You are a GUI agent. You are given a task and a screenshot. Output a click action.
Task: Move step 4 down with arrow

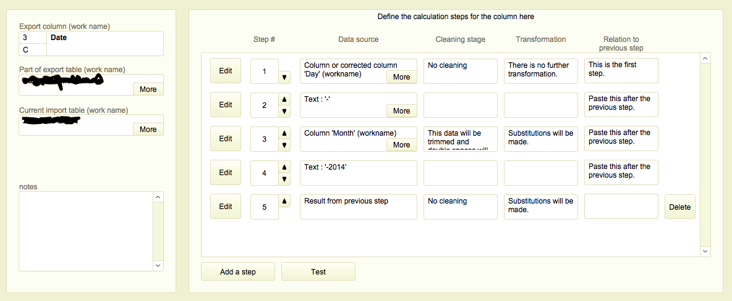pos(284,179)
